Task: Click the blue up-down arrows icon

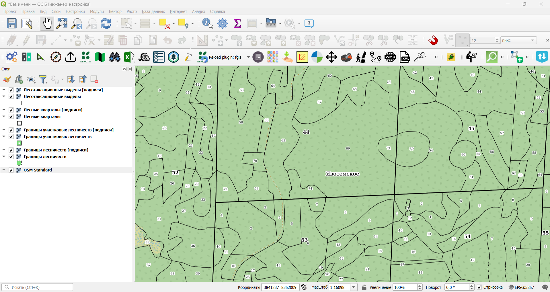Action: (542, 57)
